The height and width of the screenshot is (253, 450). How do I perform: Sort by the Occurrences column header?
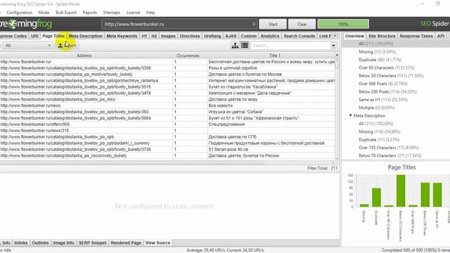[188, 56]
